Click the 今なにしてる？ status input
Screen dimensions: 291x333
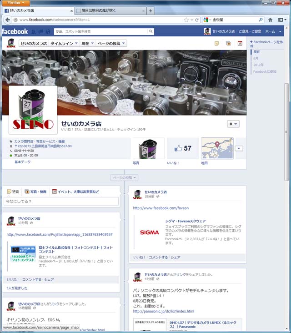click(61, 202)
